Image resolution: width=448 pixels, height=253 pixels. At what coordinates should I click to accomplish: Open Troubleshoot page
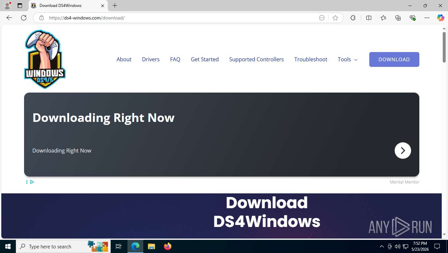click(x=311, y=59)
